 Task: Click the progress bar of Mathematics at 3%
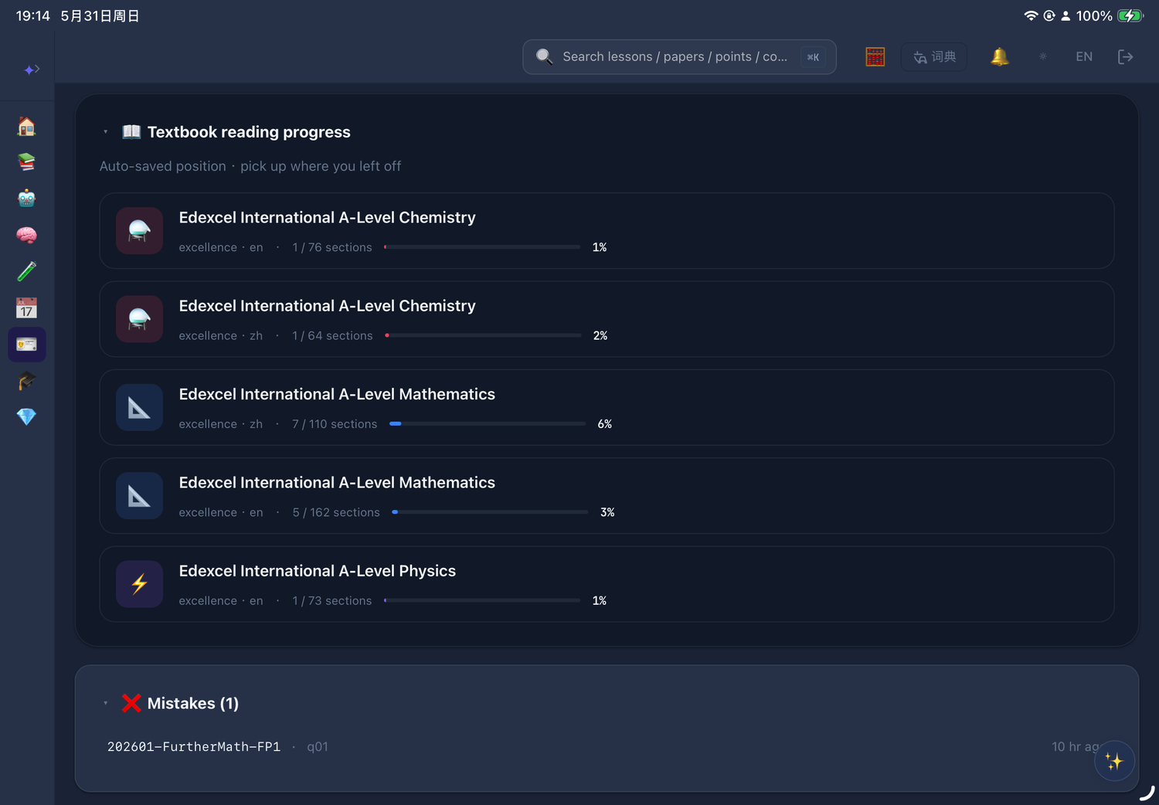pos(490,512)
